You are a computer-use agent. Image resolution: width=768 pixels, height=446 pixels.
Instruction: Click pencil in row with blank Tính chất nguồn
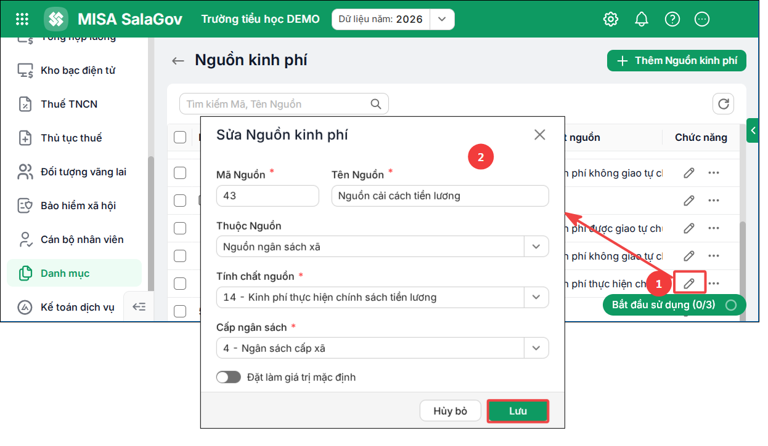689,201
